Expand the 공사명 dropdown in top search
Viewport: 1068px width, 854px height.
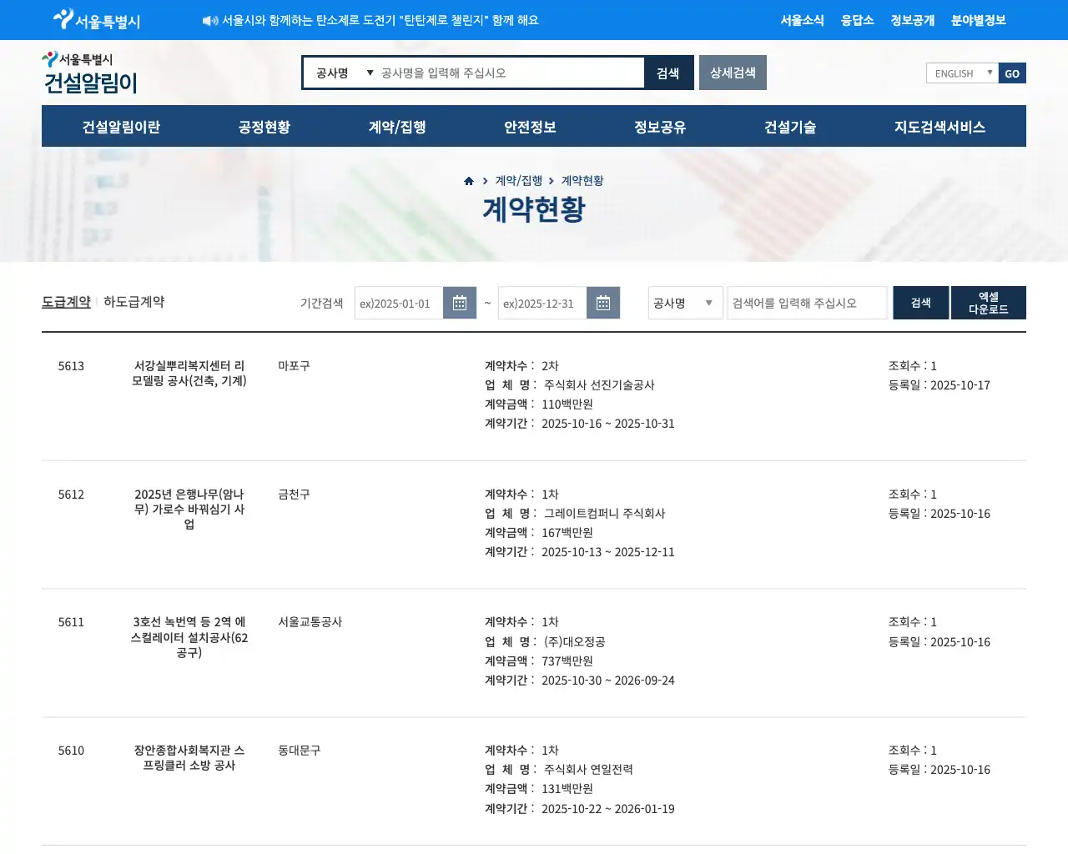[x=344, y=73]
